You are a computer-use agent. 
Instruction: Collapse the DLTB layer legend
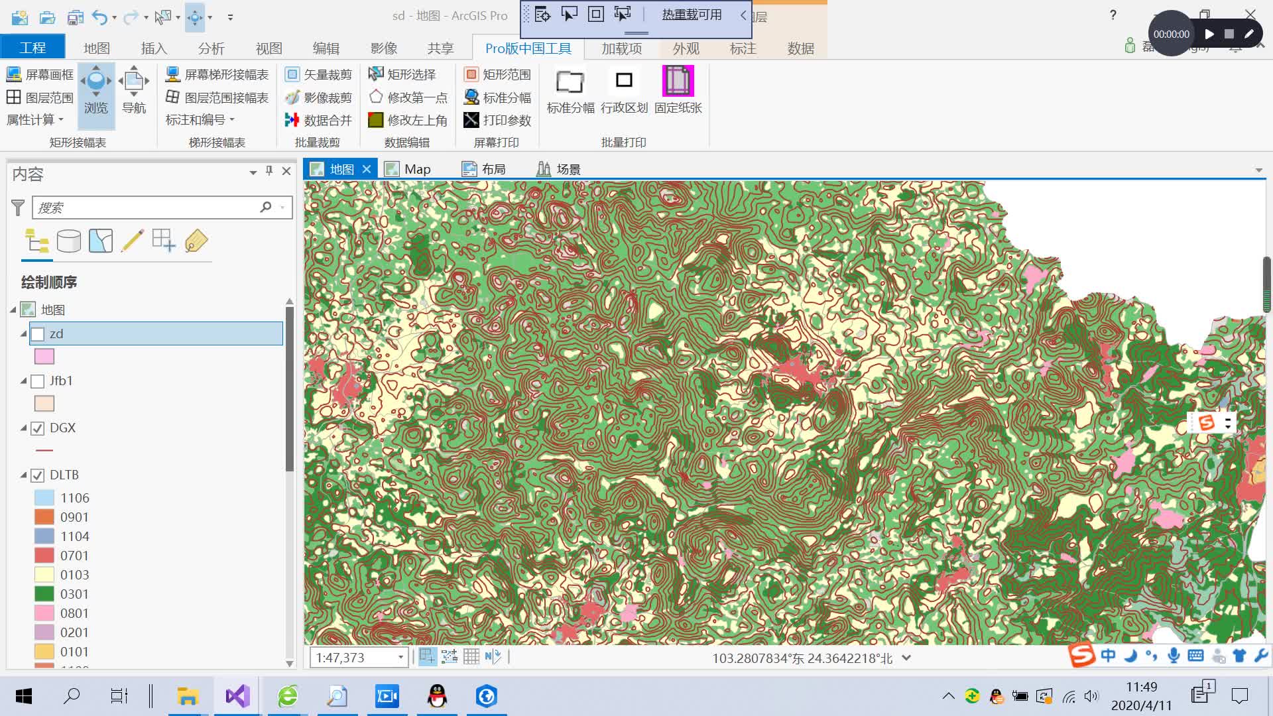pos(24,475)
